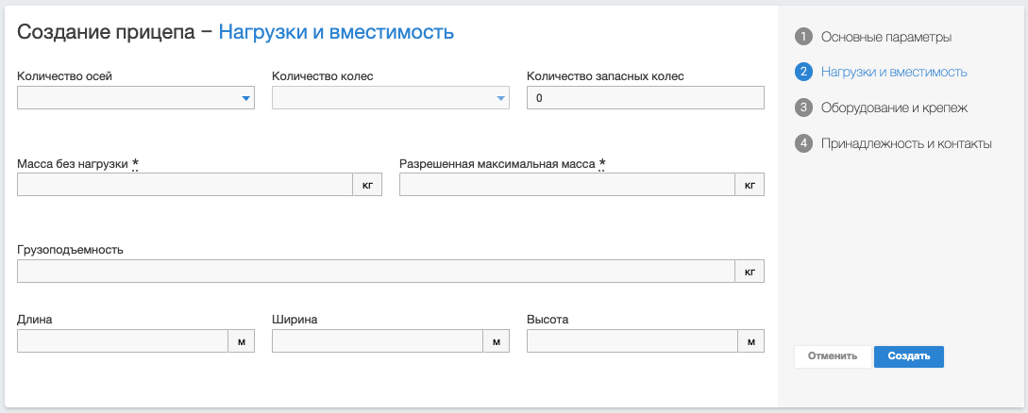Click the кг unit label beside Грузоподъемность
This screenshot has width=1028, height=413.
coord(750,272)
